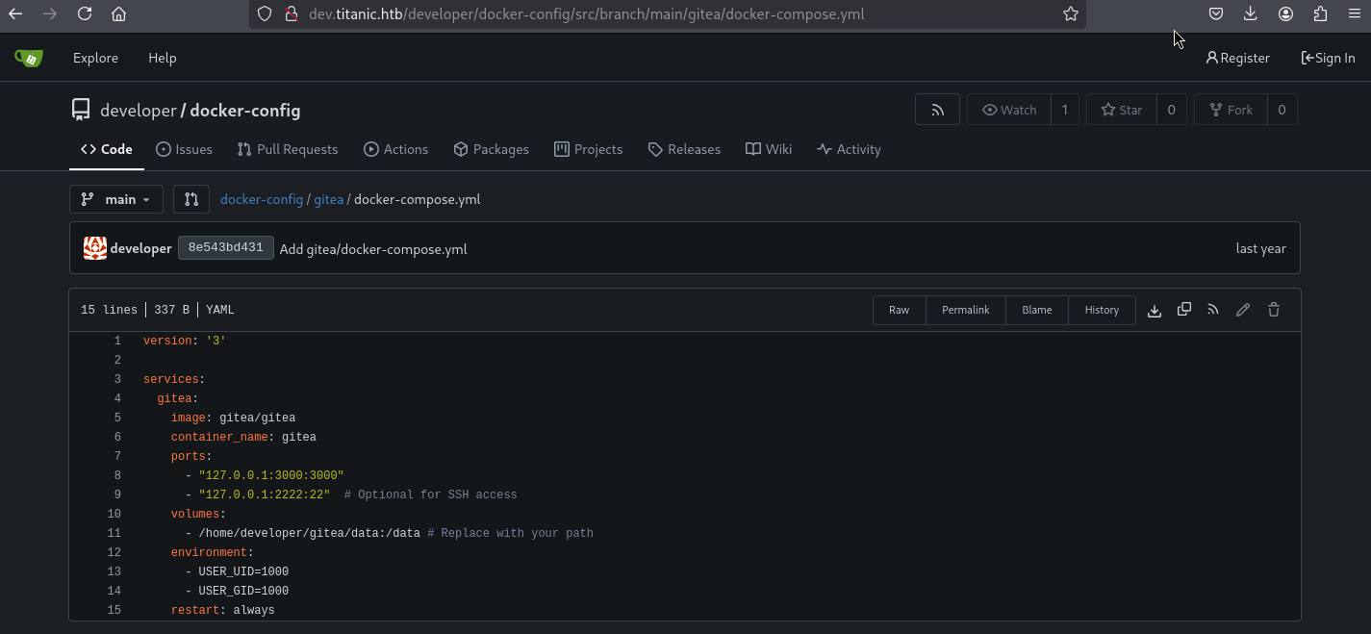Navigate to docker-config breadcrumb
Image resolution: width=1371 pixels, height=634 pixels.
pyautogui.click(x=262, y=199)
